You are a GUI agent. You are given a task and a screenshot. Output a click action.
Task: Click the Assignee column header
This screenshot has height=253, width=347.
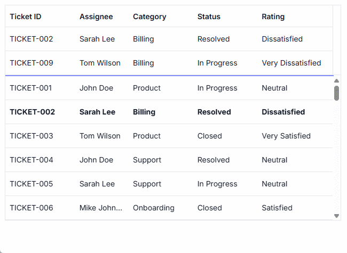pos(96,17)
